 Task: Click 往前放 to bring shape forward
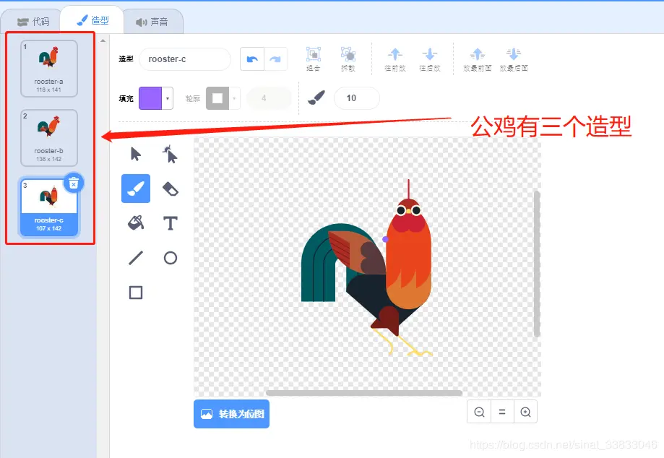coord(394,56)
